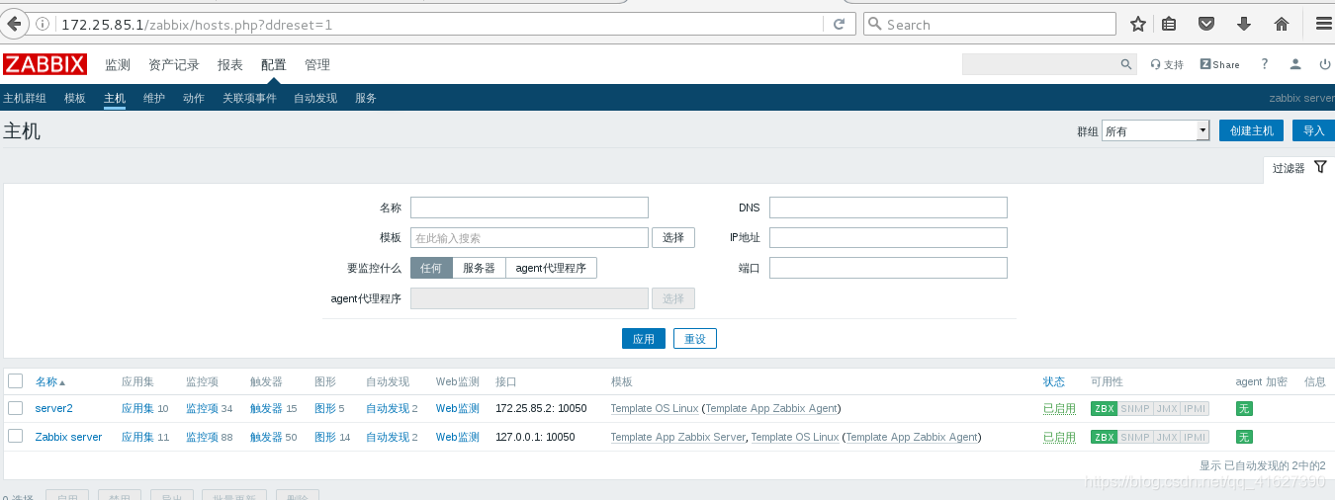Open the 群组 group dropdown
The height and width of the screenshot is (500, 1335).
point(1155,130)
